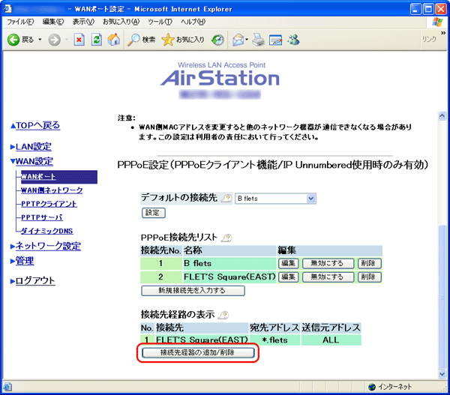Click the Messenger icon
The image size is (450, 395).
click(x=293, y=40)
